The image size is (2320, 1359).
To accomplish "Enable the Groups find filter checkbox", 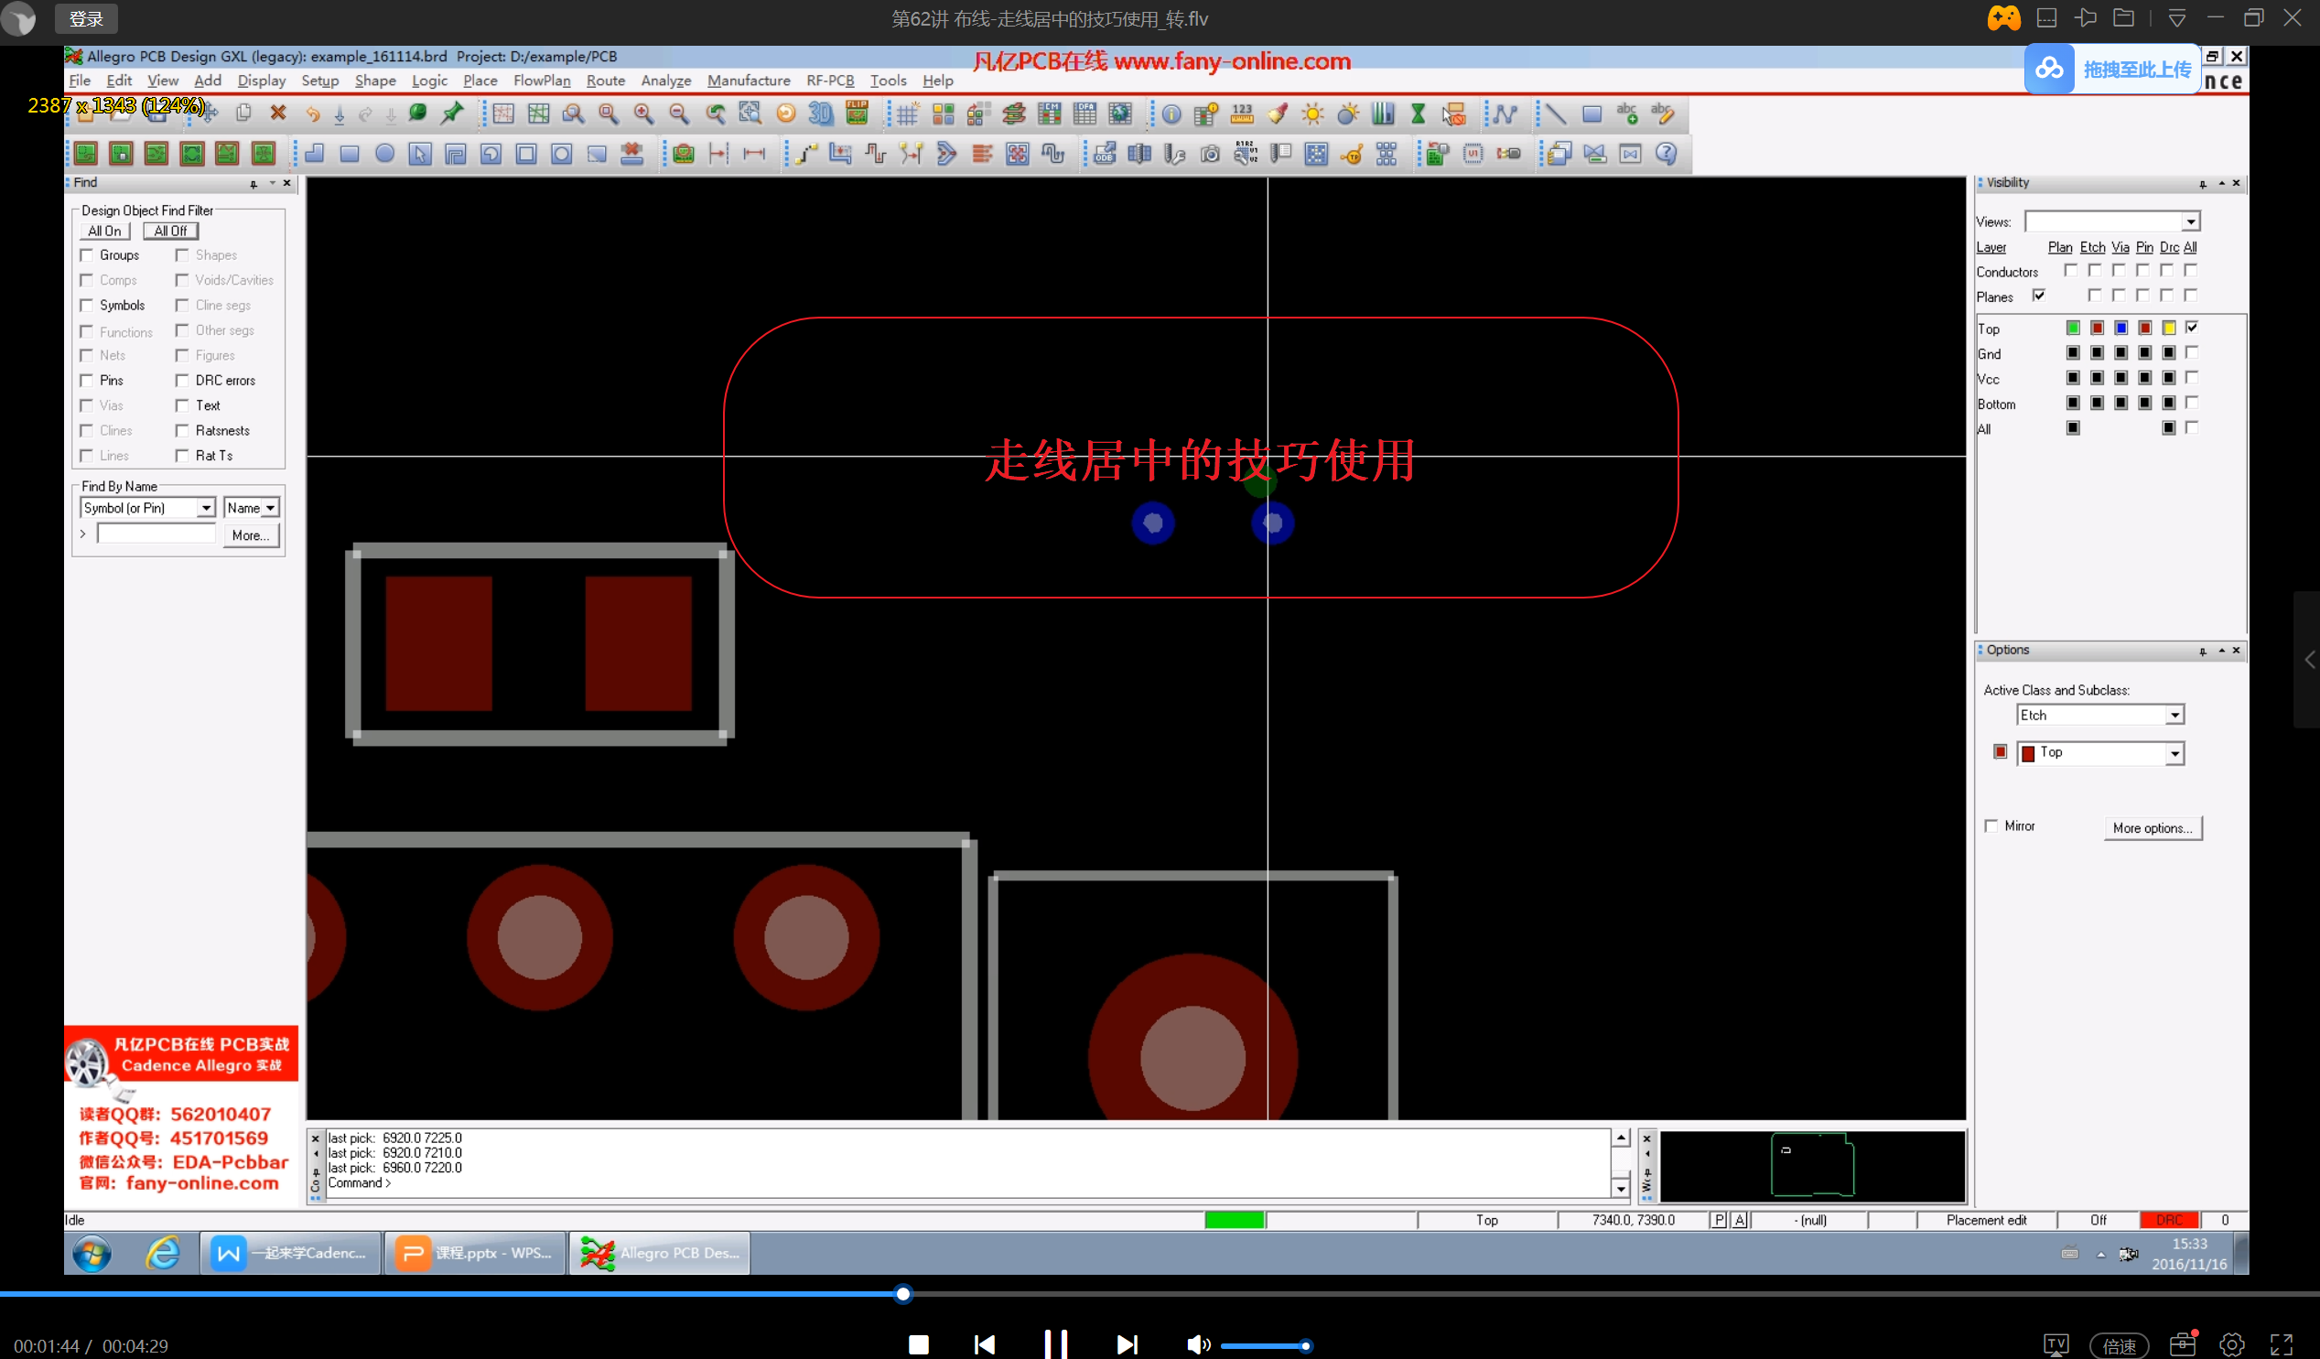I will pos(87,255).
